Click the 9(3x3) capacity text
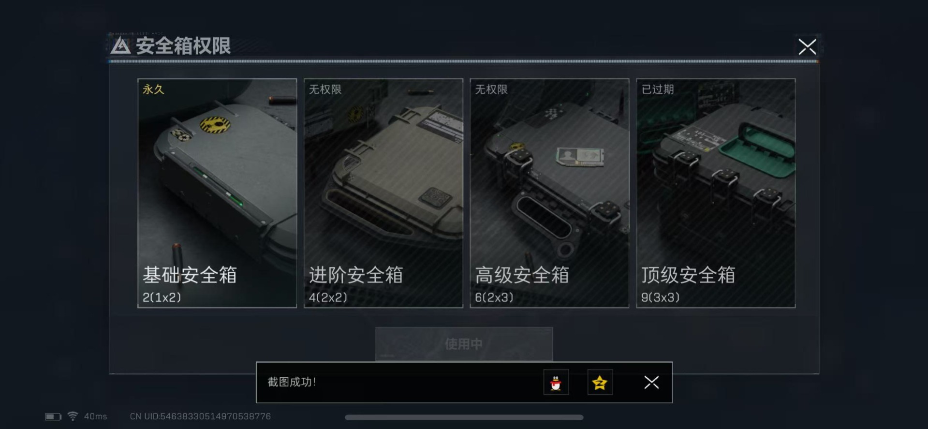 click(x=661, y=297)
